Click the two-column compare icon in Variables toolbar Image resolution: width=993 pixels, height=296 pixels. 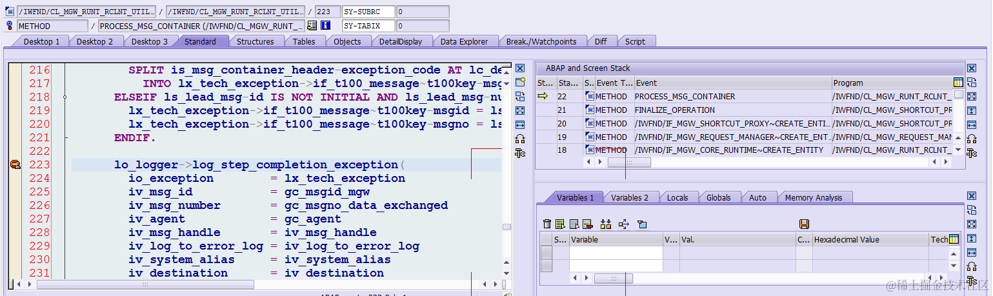point(606,224)
